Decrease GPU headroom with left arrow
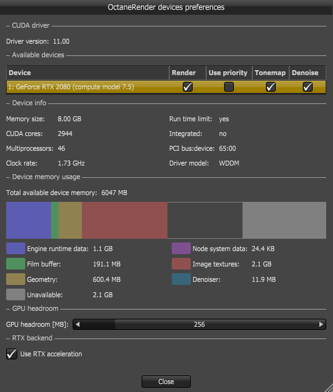The height and width of the screenshot is (392, 333). 78,324
